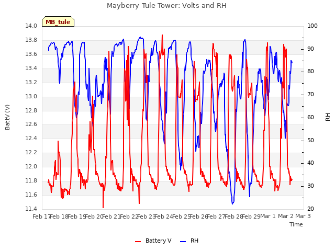This screenshot has height=251, width=335.
Task: Click the 90 RH tick label
Action: 310,49
